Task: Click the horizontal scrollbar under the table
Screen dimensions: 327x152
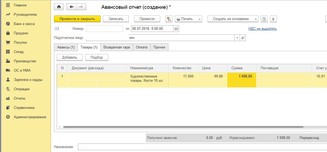Action: [x=183, y=127]
